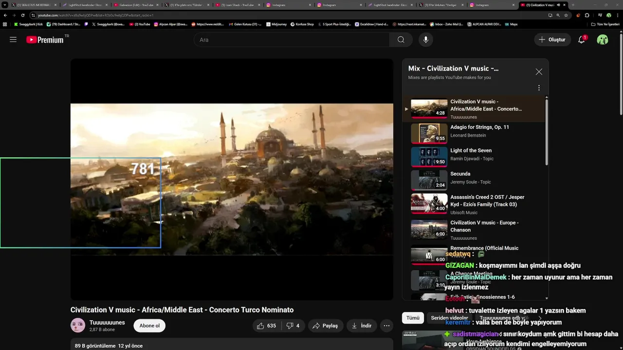Click the Oluştur create button
623x350 pixels.
[x=552, y=40]
